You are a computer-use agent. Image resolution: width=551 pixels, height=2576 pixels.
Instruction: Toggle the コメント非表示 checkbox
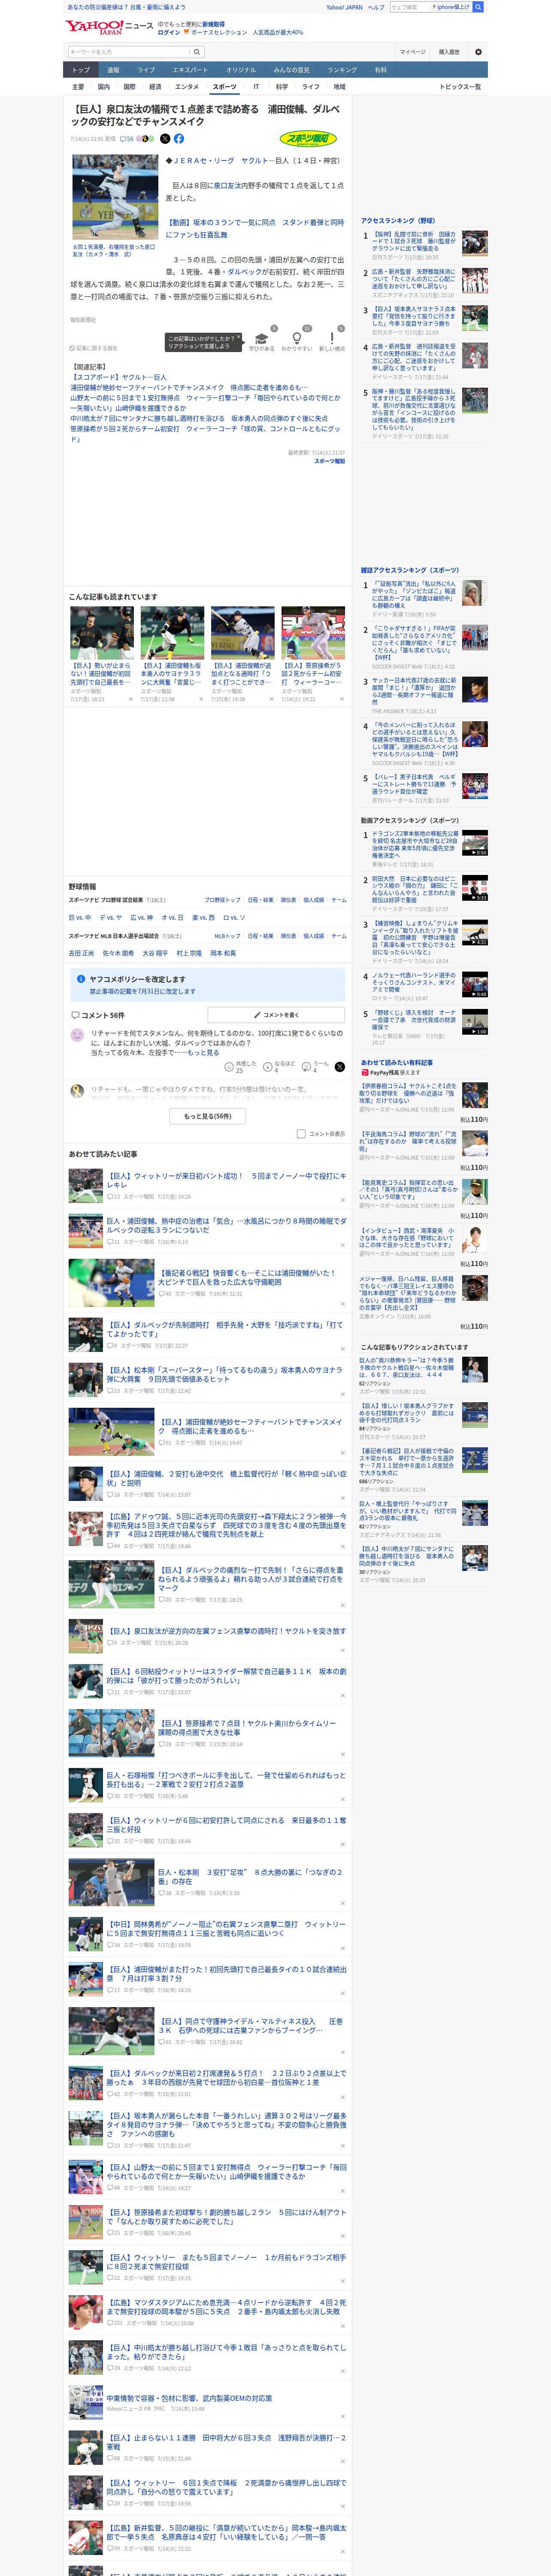[x=301, y=1134]
